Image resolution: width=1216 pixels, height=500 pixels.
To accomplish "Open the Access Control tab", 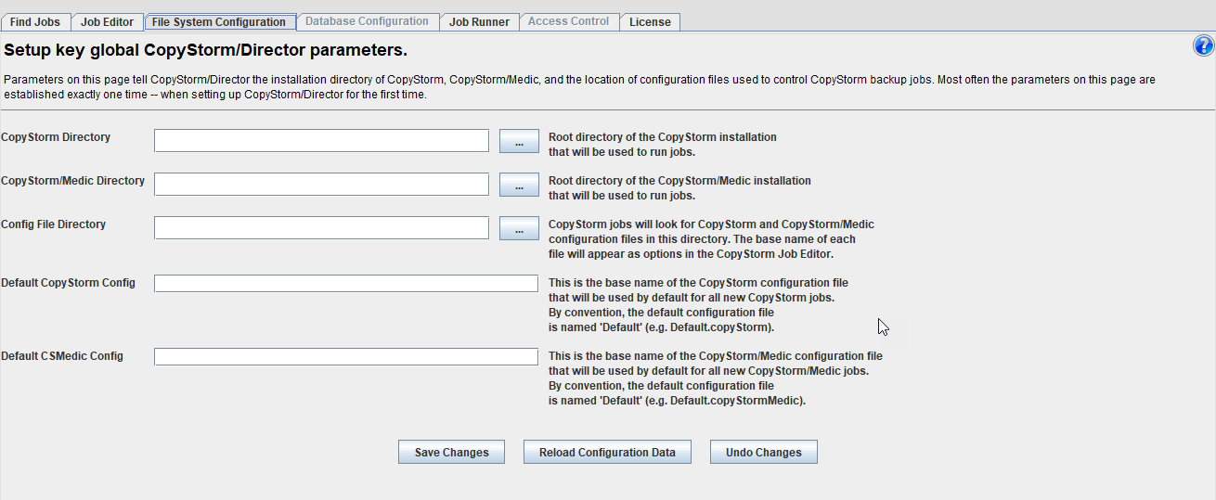I will (569, 21).
